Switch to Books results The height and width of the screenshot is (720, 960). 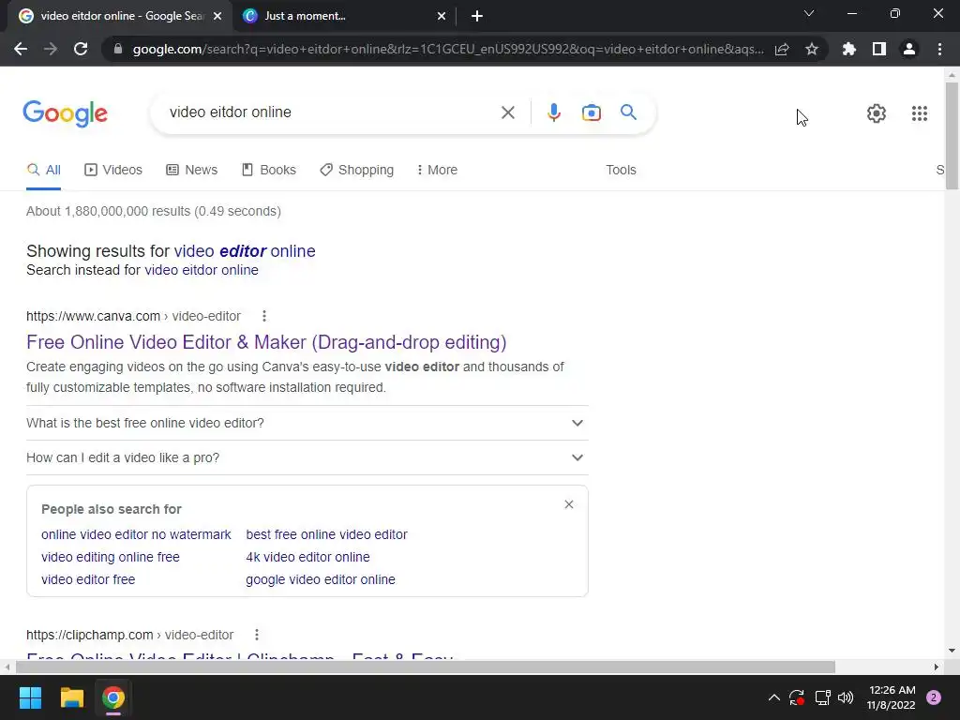(269, 171)
